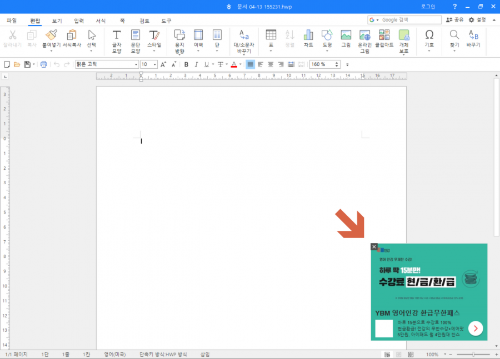The image size is (500, 359).
Task: Close the YBM advertisement popup
Action: (x=374, y=246)
